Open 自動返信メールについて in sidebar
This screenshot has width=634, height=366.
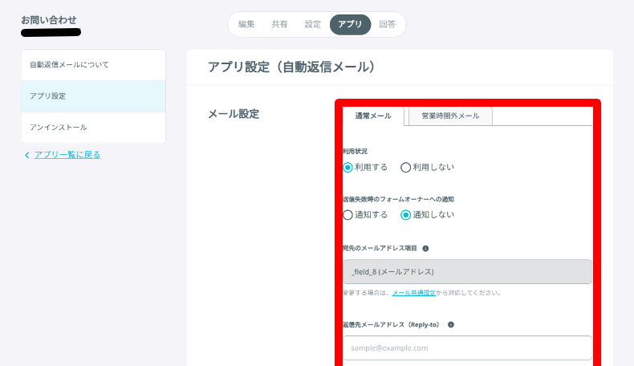point(93,65)
